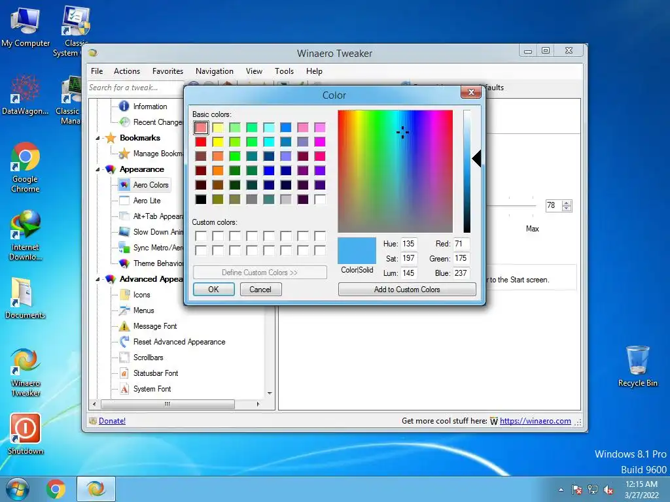Click the Green value field

pyautogui.click(x=461, y=258)
